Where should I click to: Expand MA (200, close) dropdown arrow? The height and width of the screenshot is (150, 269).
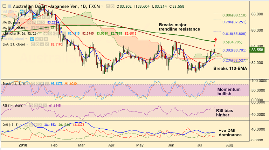[27, 28]
